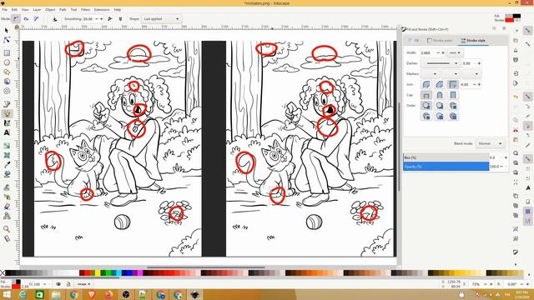Open the mid Markers dropdown
The image size is (534, 300).
pos(451,74)
